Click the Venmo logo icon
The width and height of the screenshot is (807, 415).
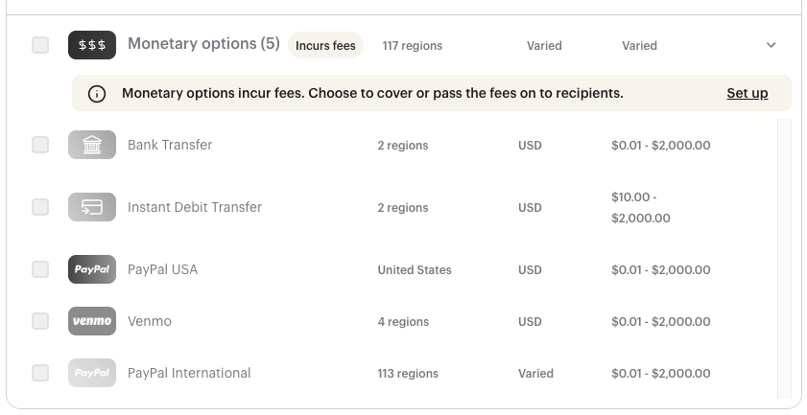point(92,321)
